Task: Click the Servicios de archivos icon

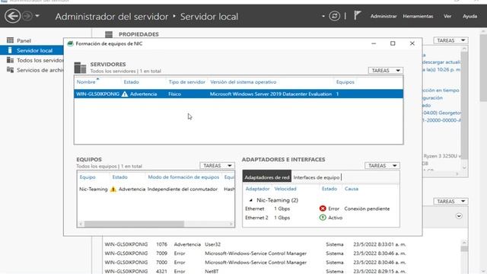Action: [x=10, y=70]
